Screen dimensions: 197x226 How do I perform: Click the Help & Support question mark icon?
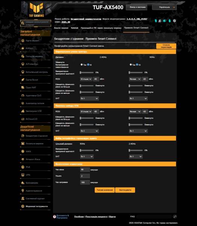(x=55, y=217)
